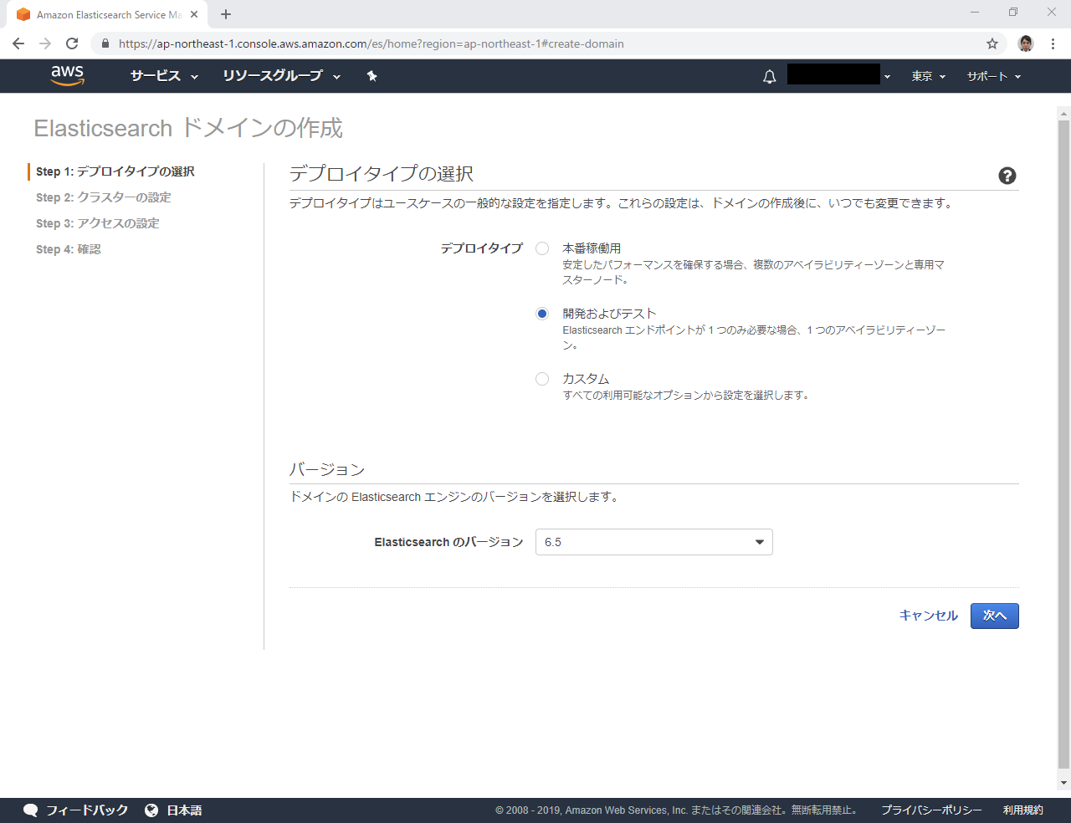The width and height of the screenshot is (1071, 823).
Task: Open the リソースグループ menu
Action: click(x=281, y=76)
